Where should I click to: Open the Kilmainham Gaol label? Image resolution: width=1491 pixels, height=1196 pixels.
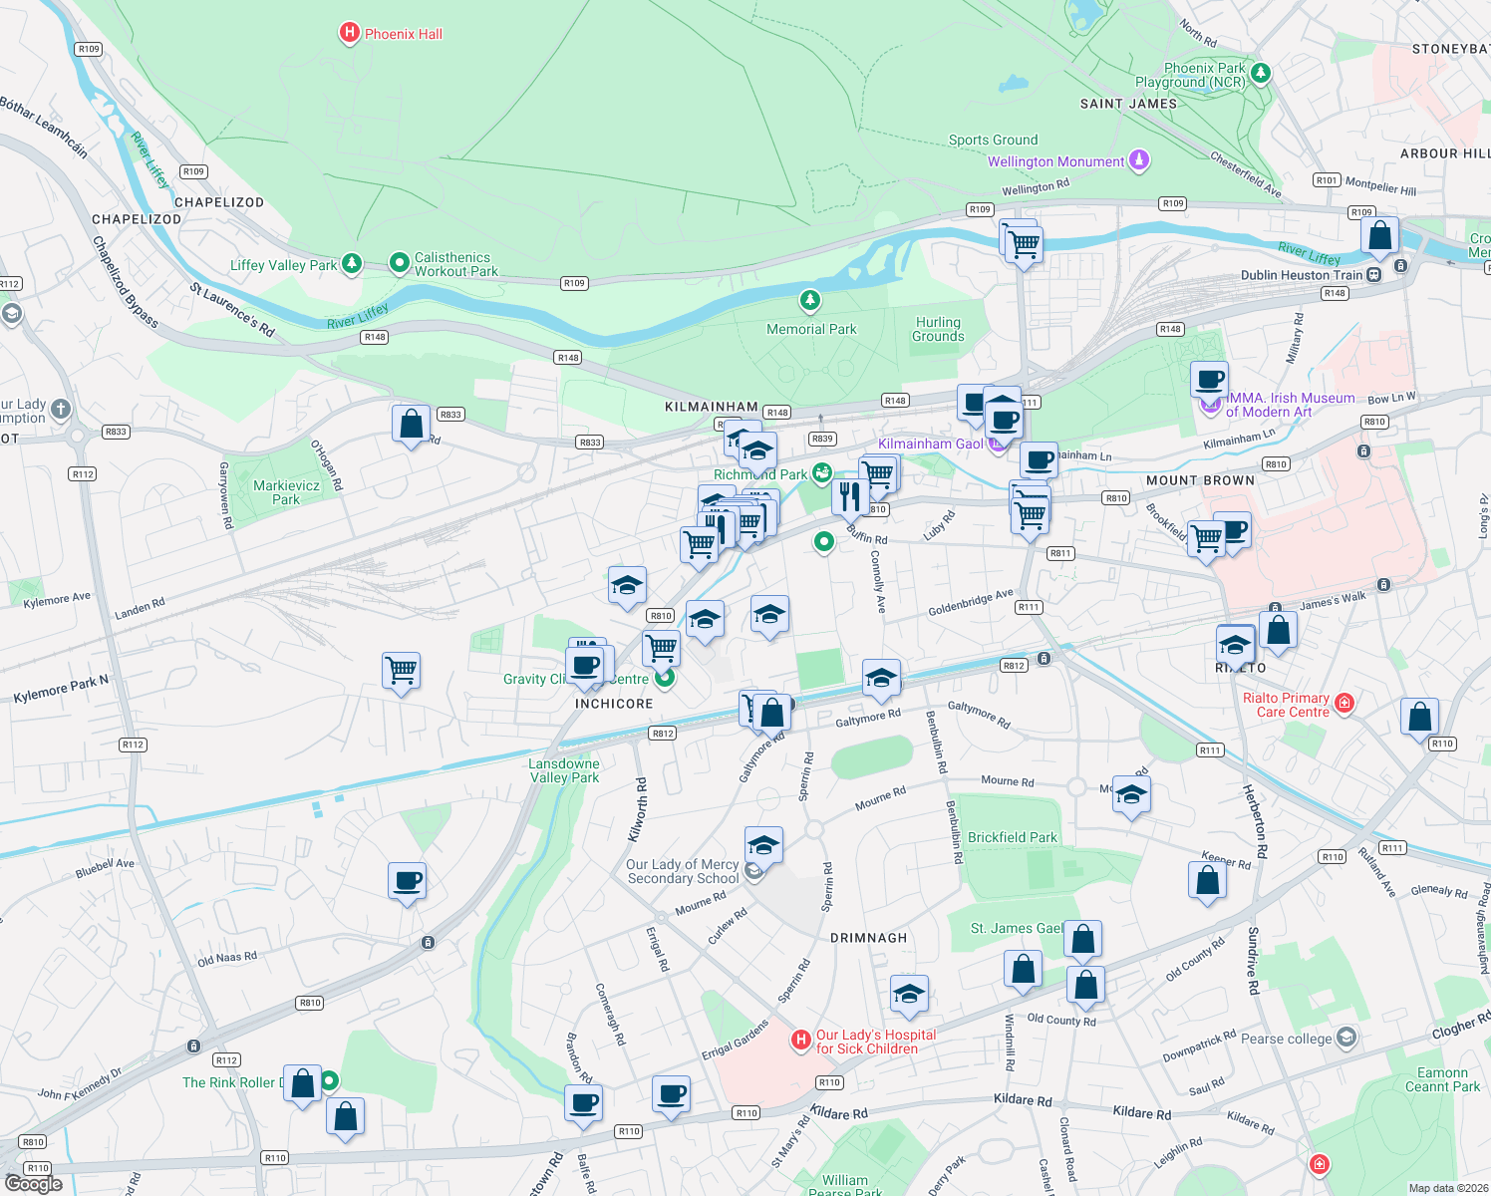(931, 444)
